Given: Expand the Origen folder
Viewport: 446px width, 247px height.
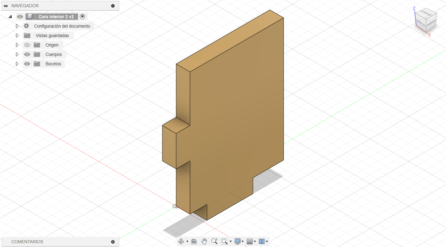Looking at the screenshot, I should point(17,45).
